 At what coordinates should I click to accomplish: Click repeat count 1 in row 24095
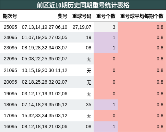tap(114, 37)
